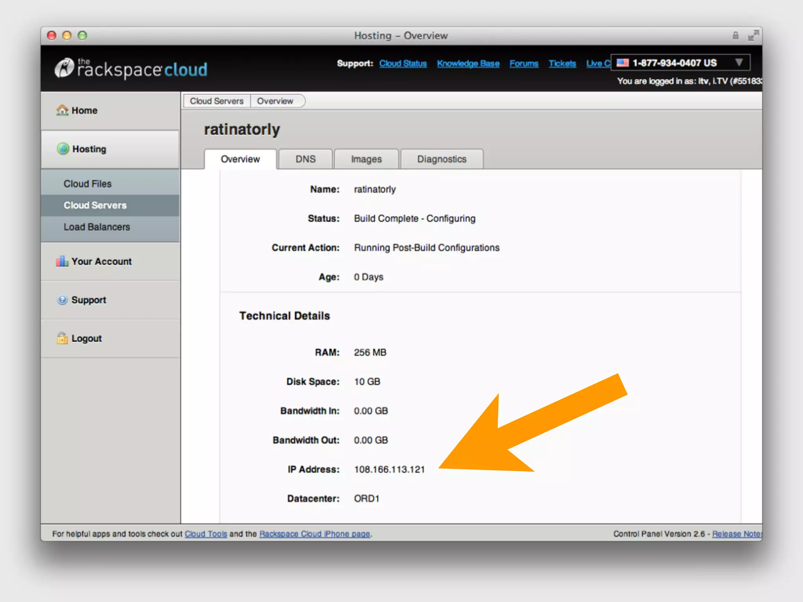Click the Logout padlock icon
This screenshot has height=602, width=803.
(62, 338)
